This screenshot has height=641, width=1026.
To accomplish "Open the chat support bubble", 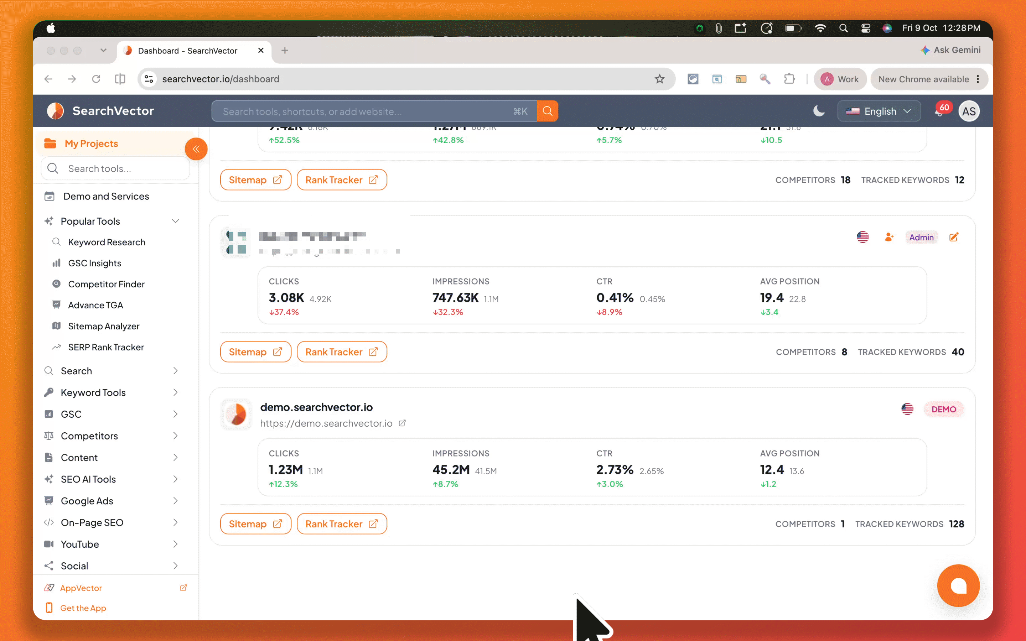I will tap(958, 585).
